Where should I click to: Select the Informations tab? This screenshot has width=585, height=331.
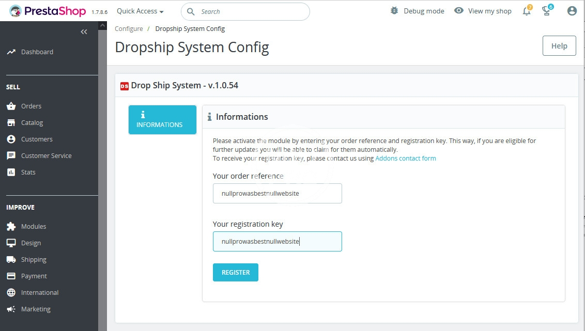pos(162,120)
